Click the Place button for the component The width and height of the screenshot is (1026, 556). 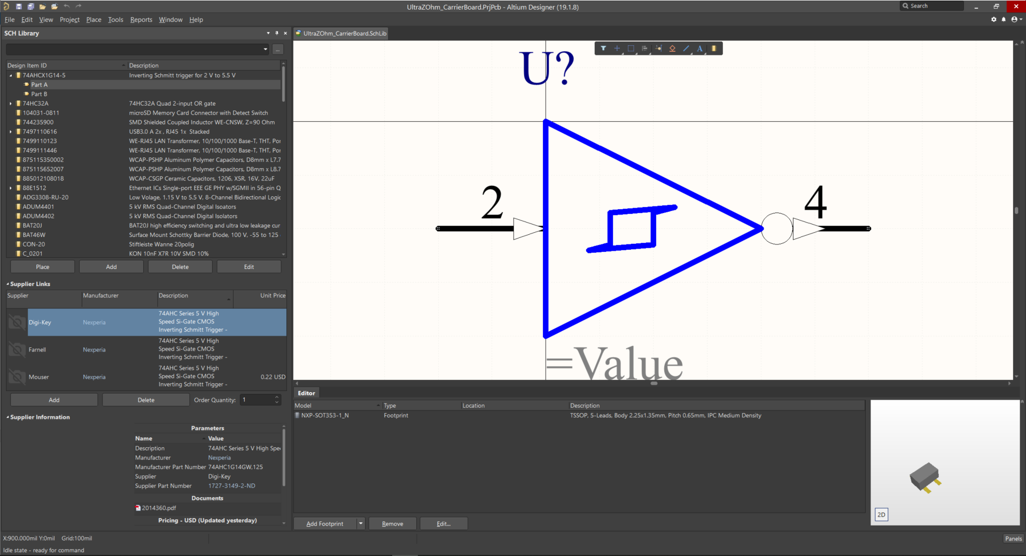pyautogui.click(x=43, y=267)
